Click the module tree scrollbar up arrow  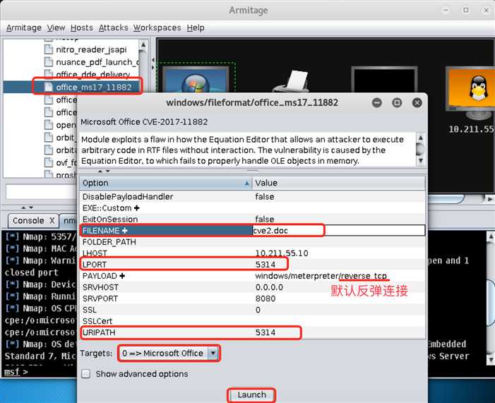tap(143, 44)
